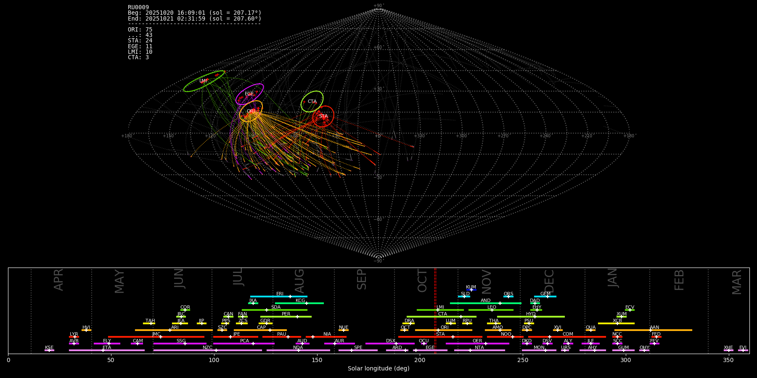Image resolution: width=757 pixels, height=378 pixels.
Task: Click the STA radiant label on sky map
Action: coord(323,116)
